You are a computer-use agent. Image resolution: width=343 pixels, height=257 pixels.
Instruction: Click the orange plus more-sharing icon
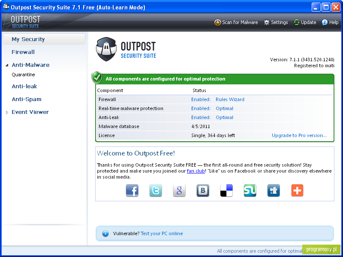click(297, 191)
